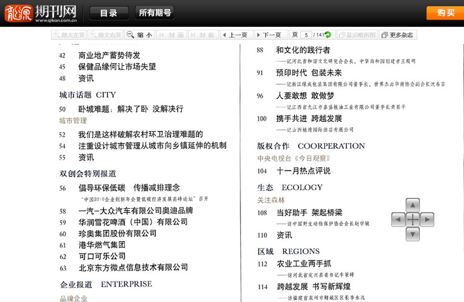Screen dimensions: 464x302
Task: Go to next page with 下一页
Action: (x=269, y=35)
